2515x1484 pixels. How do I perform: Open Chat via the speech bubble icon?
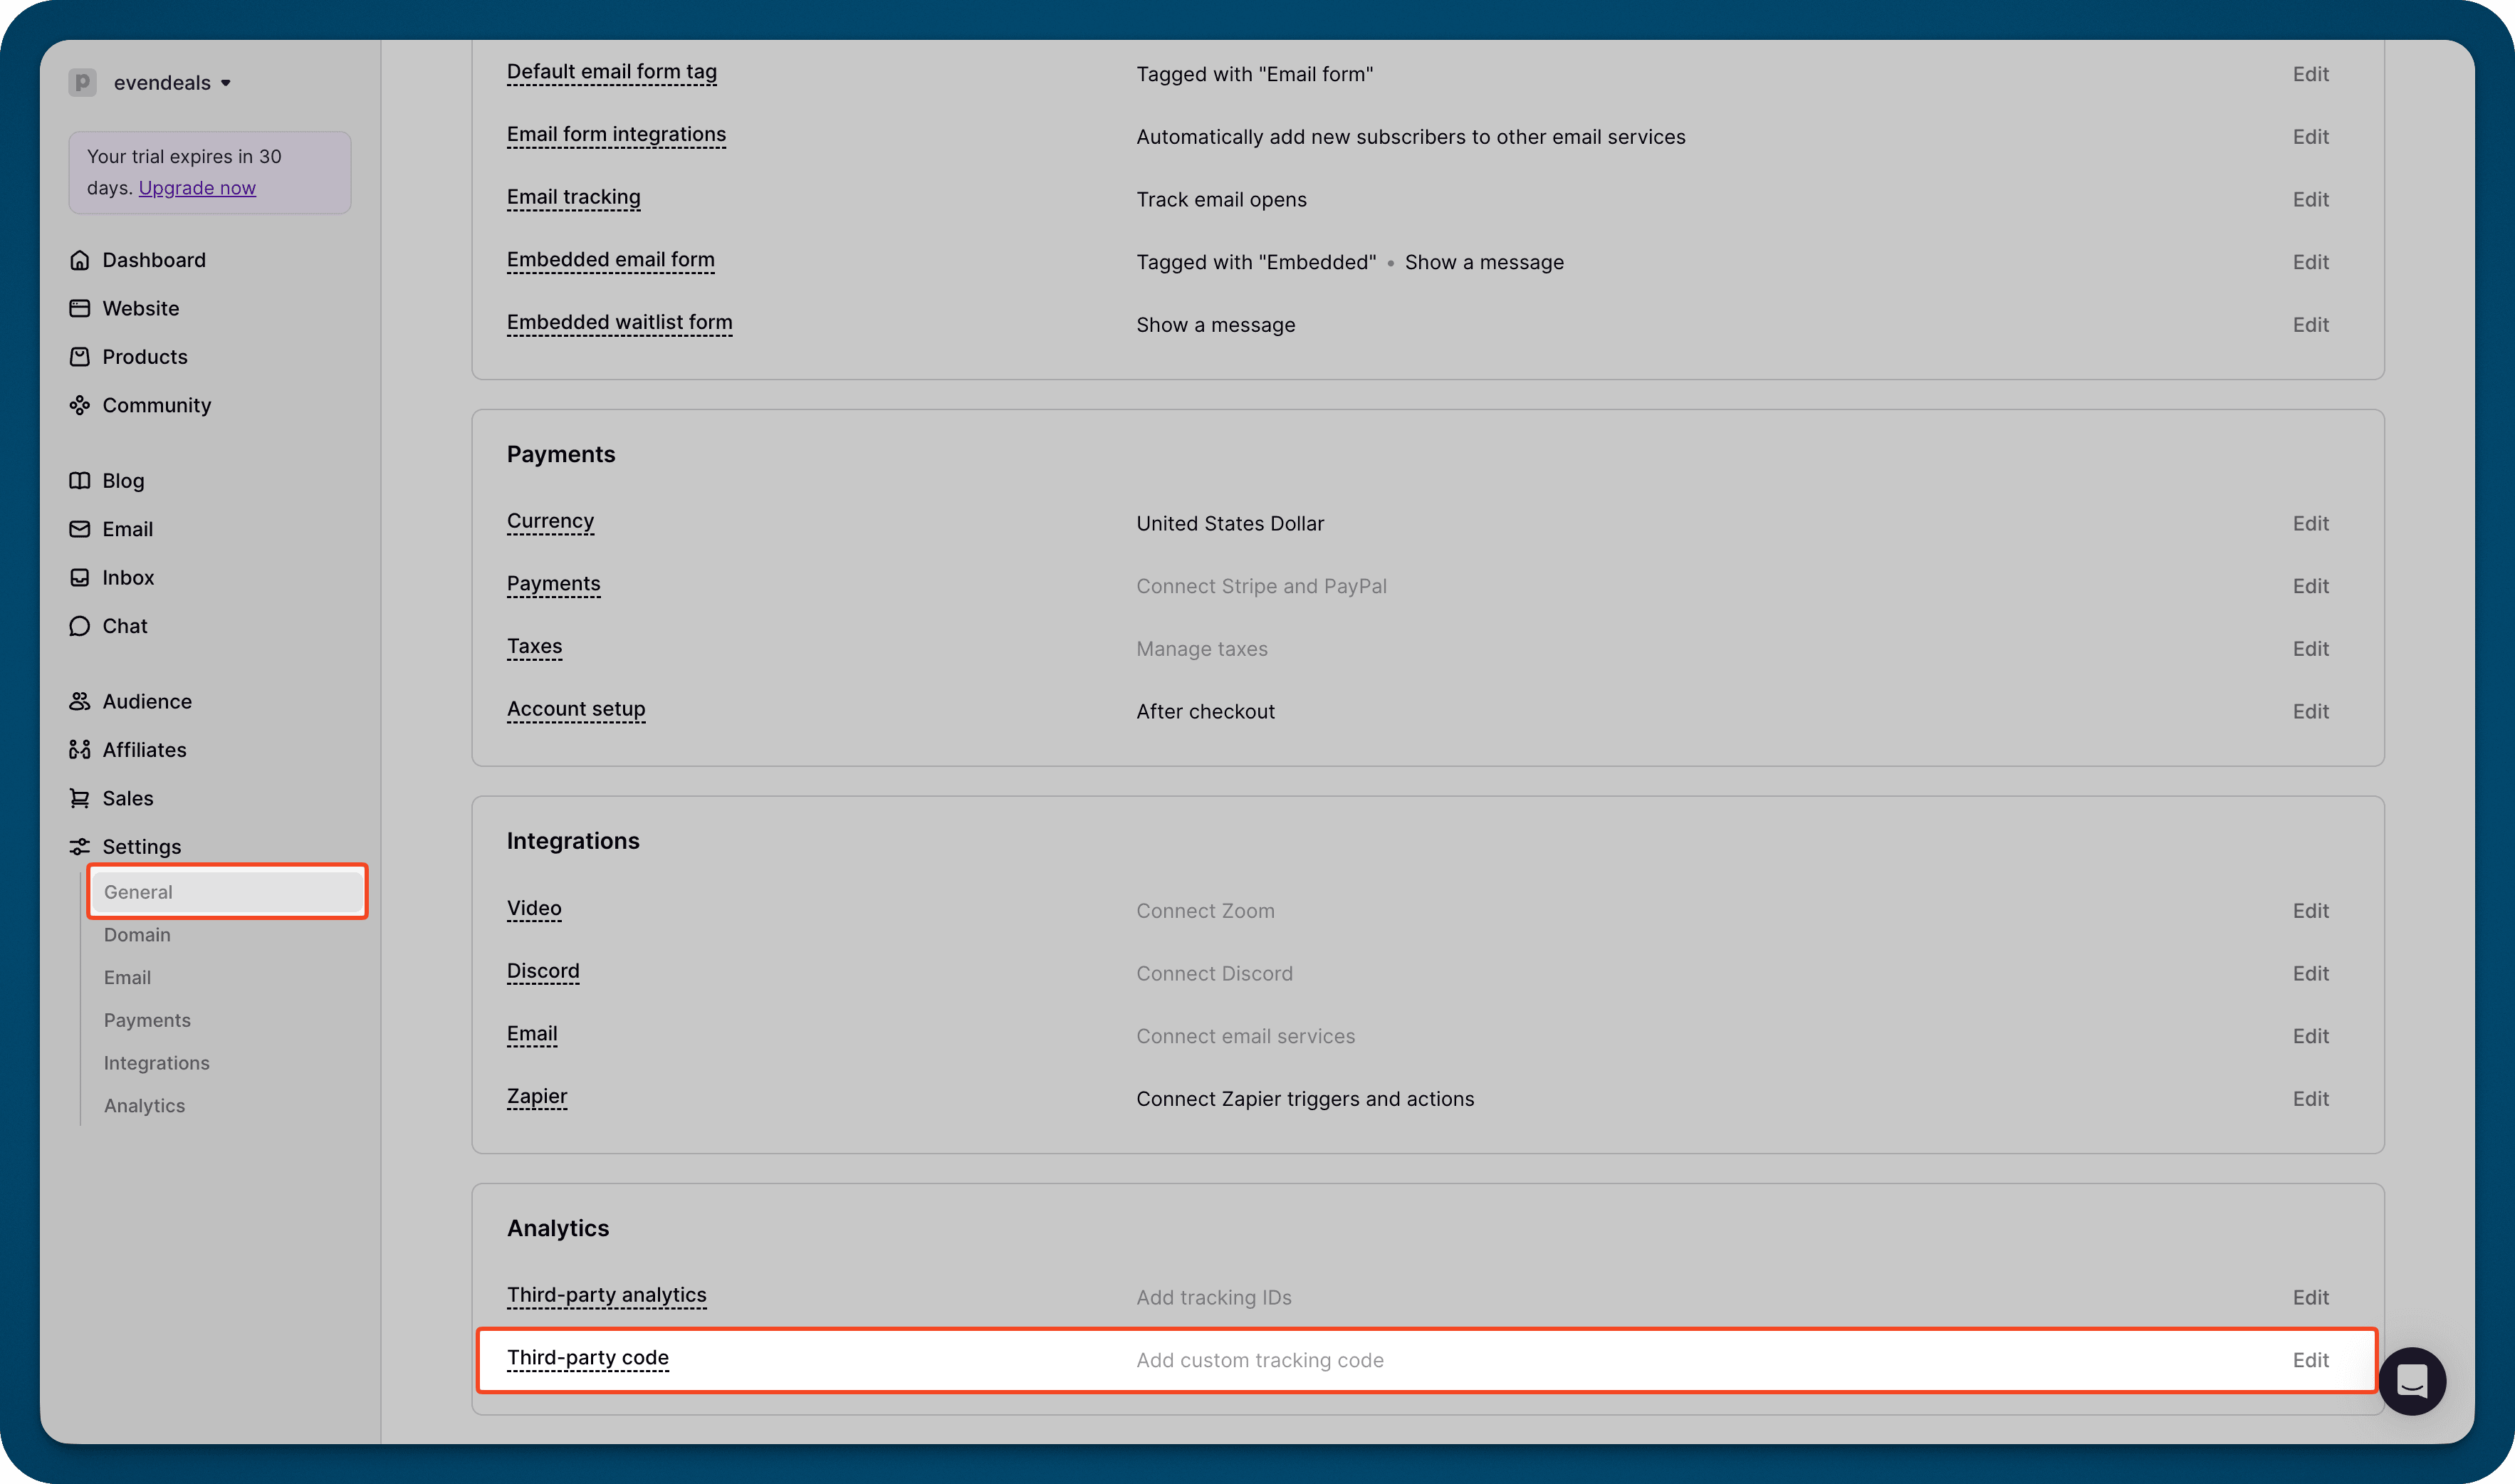click(80, 625)
